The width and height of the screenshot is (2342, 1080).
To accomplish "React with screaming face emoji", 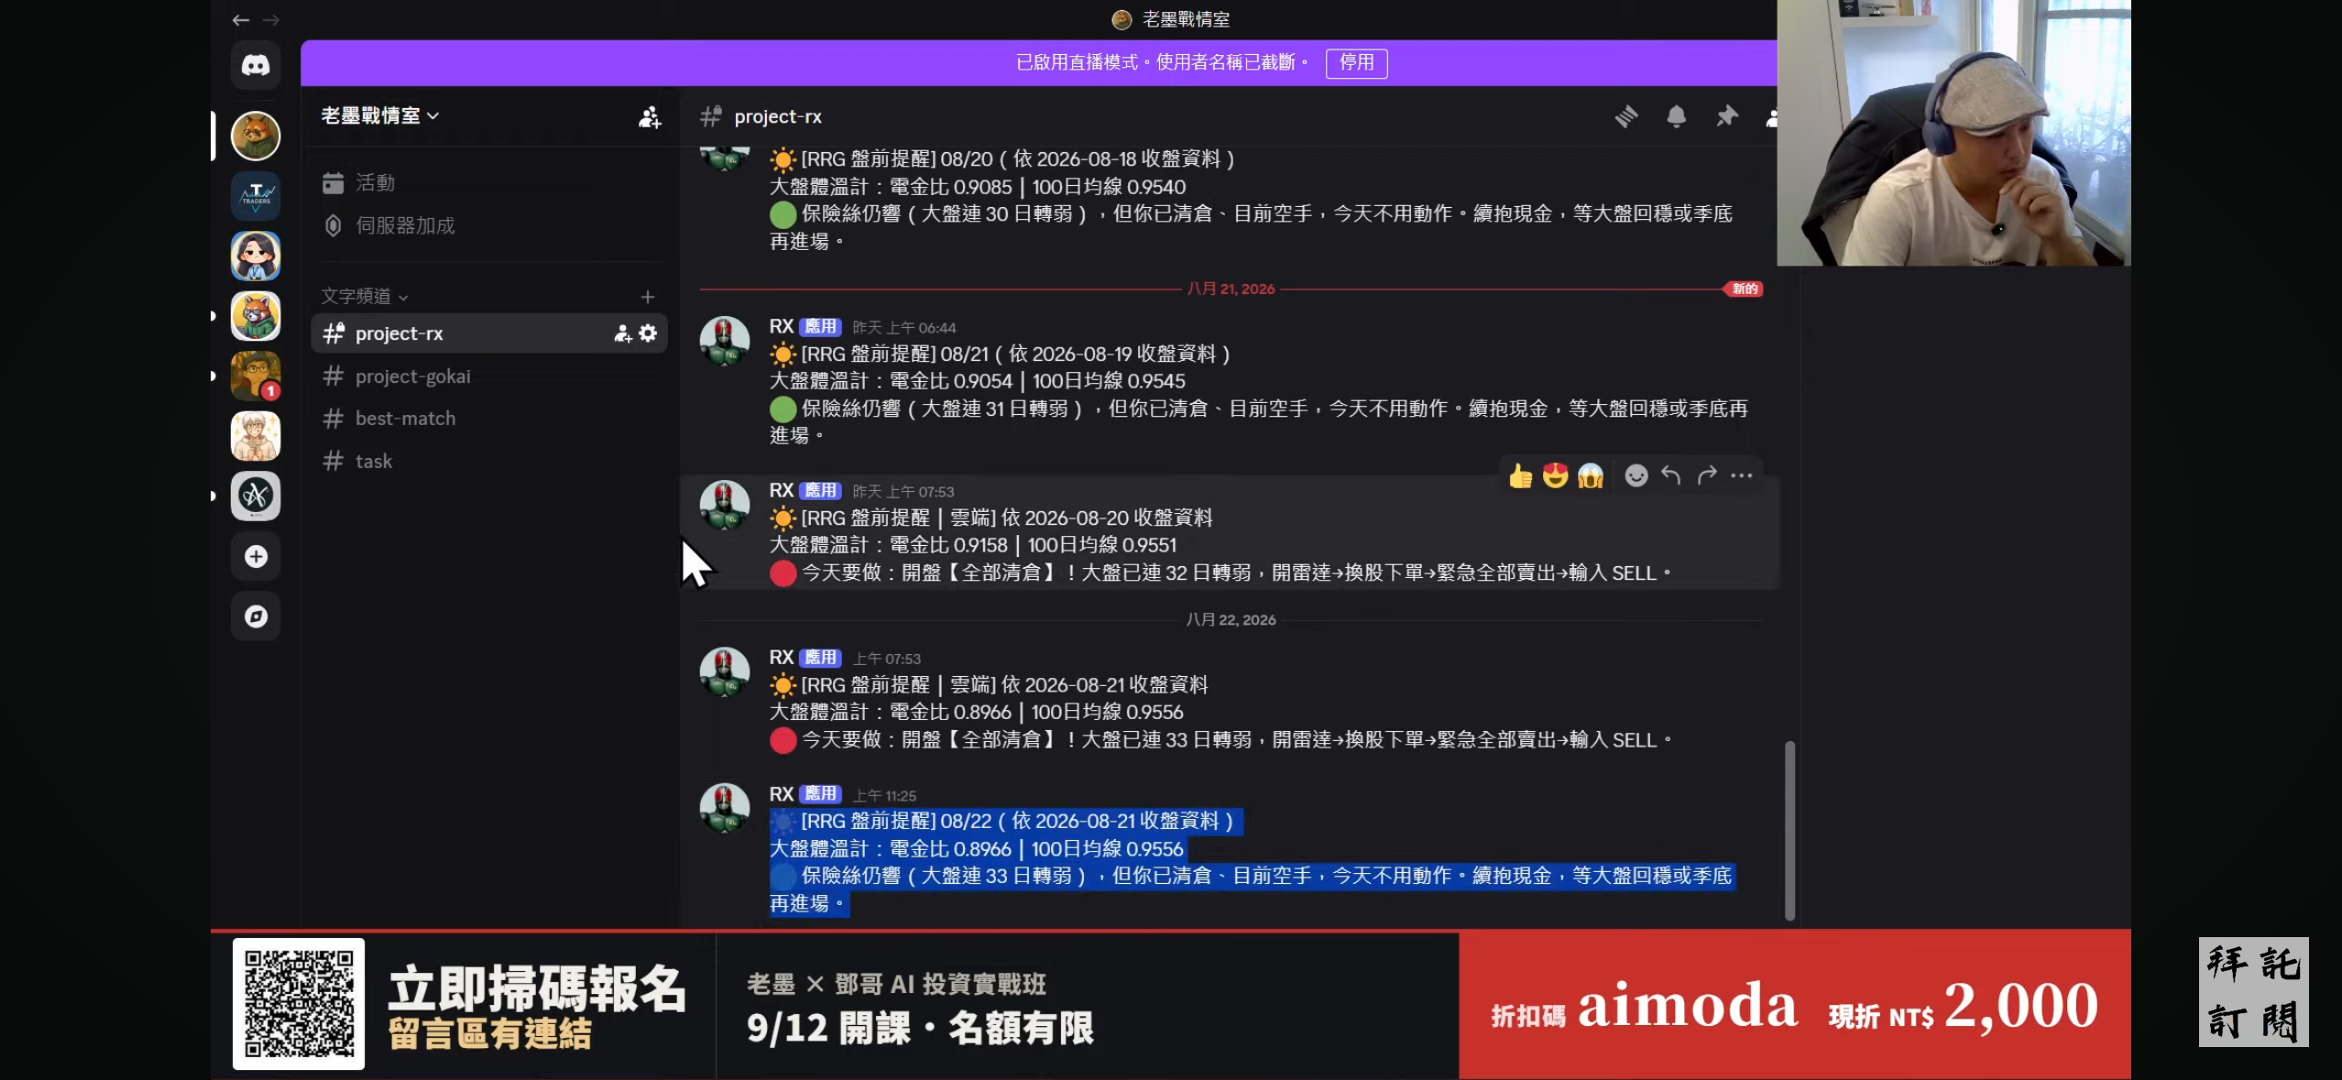I will coord(1591,475).
